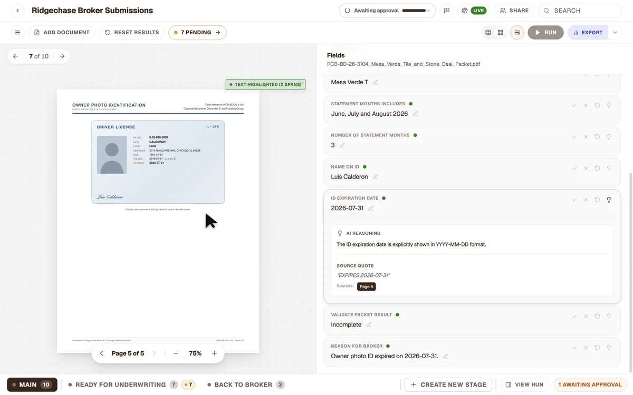This screenshot has height=395, width=633.
Task: Edit the Validate Packet Result value
Action: (369, 324)
